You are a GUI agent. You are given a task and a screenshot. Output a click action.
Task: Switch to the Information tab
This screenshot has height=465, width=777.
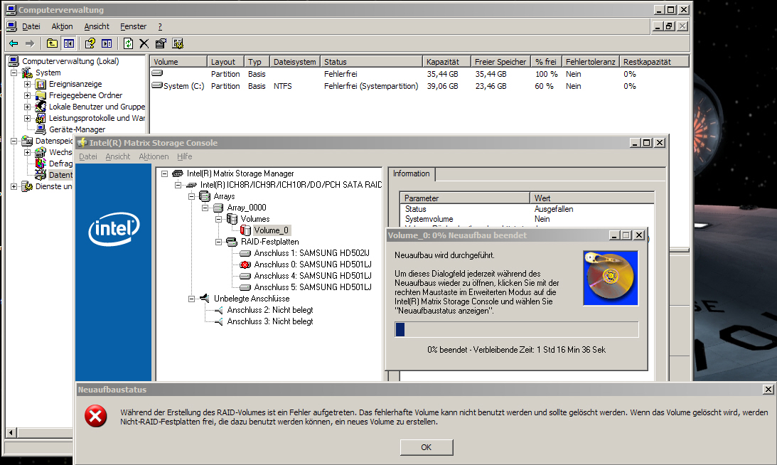coord(412,174)
